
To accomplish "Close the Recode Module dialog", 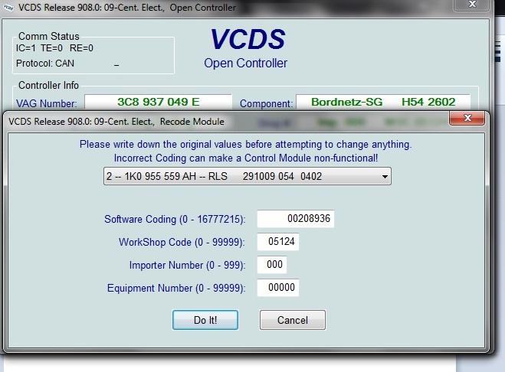I will [467, 121].
